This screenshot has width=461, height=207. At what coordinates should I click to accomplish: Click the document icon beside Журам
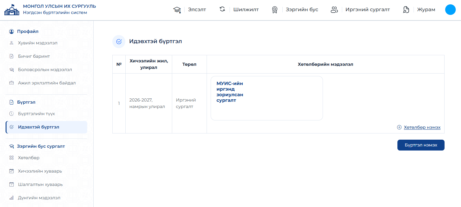(406, 10)
